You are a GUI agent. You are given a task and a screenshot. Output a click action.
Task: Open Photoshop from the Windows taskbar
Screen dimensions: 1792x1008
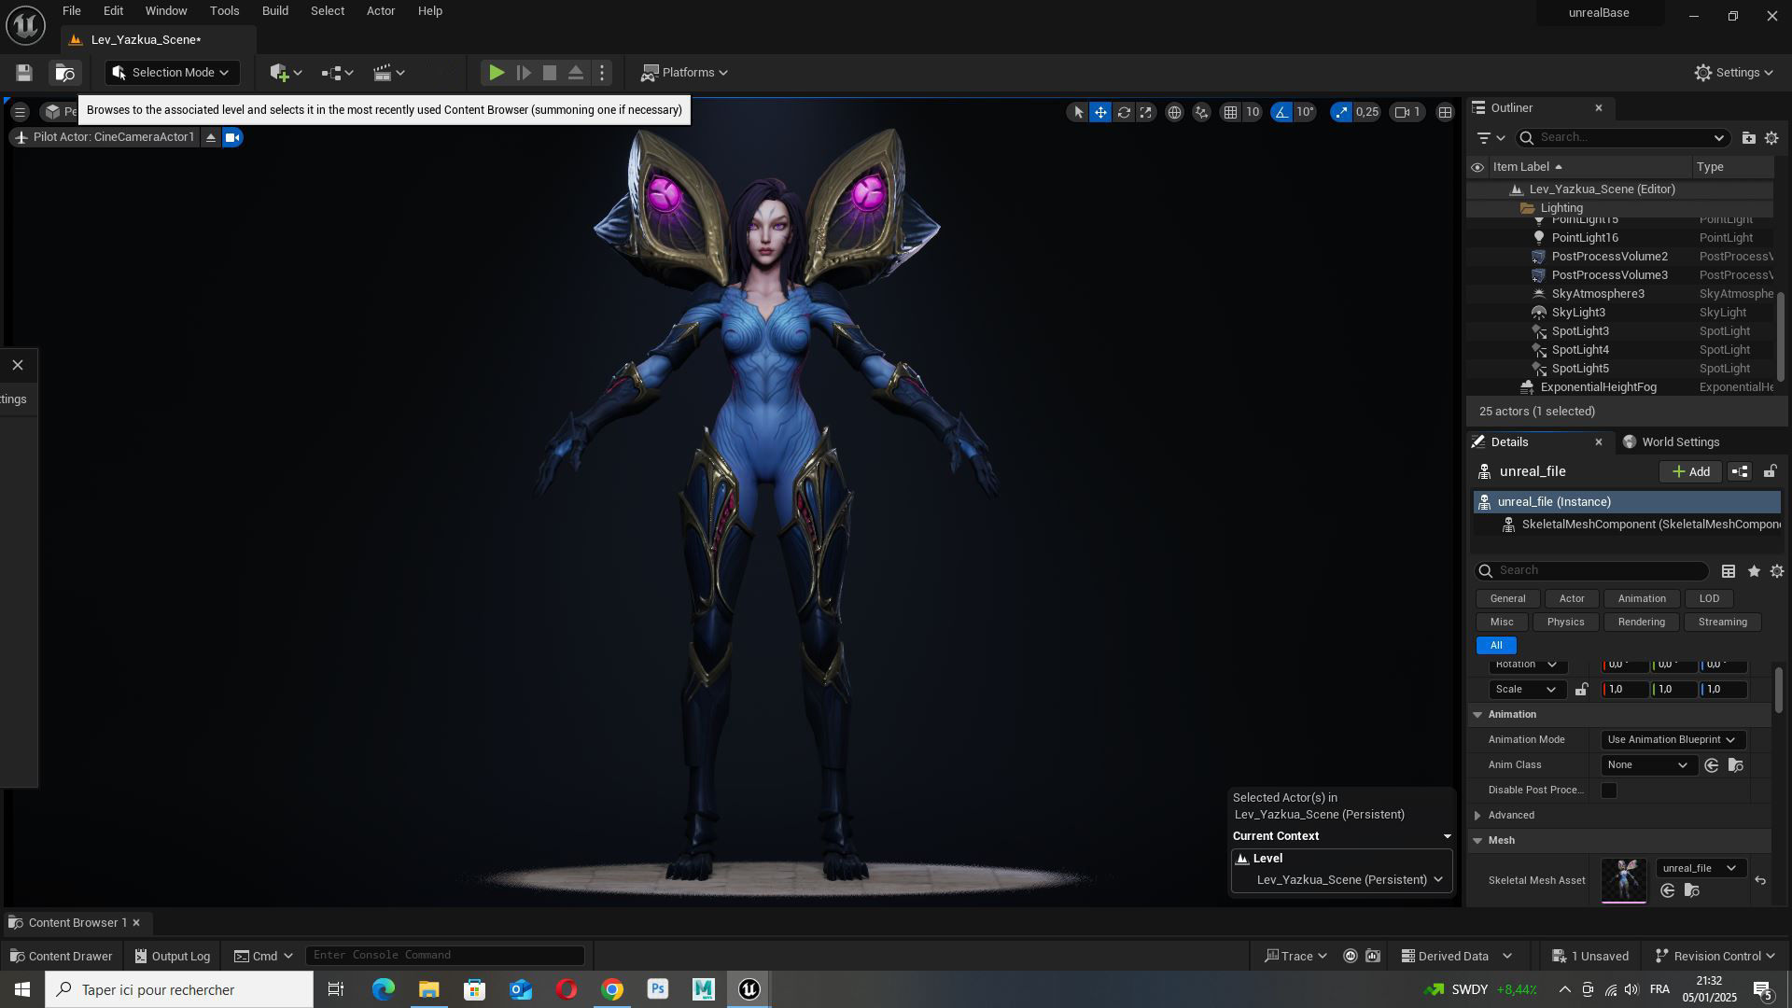pos(658,989)
